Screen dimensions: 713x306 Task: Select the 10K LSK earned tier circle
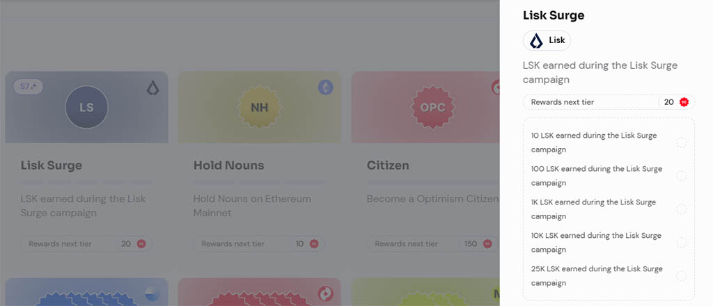tap(681, 243)
